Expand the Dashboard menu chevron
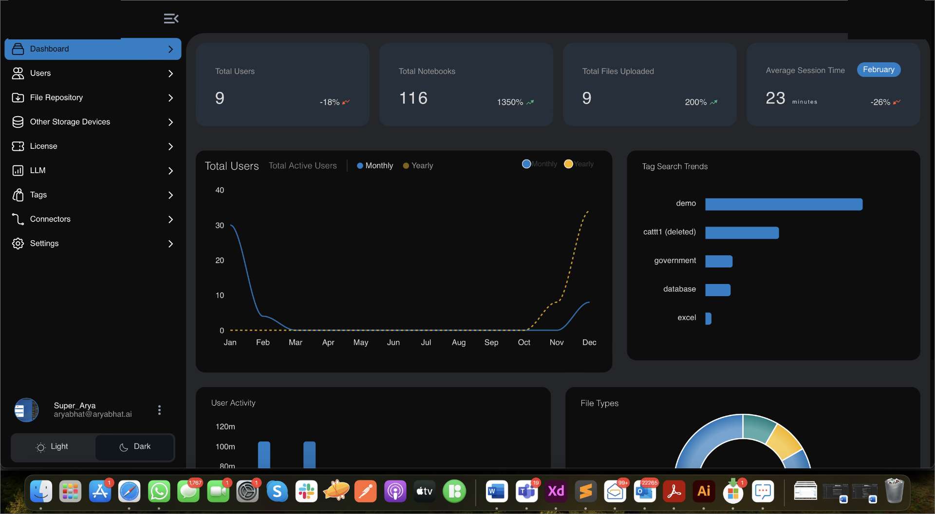Screen dimensions: 935x514 tap(170, 49)
